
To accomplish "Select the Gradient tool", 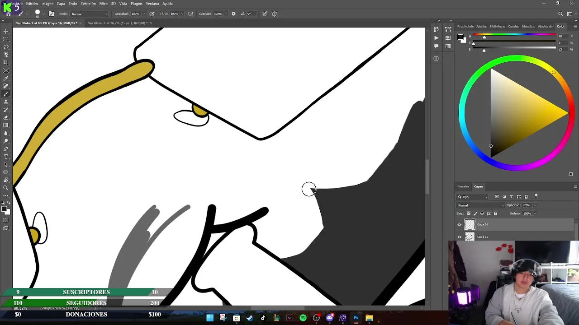I will click(x=6, y=125).
